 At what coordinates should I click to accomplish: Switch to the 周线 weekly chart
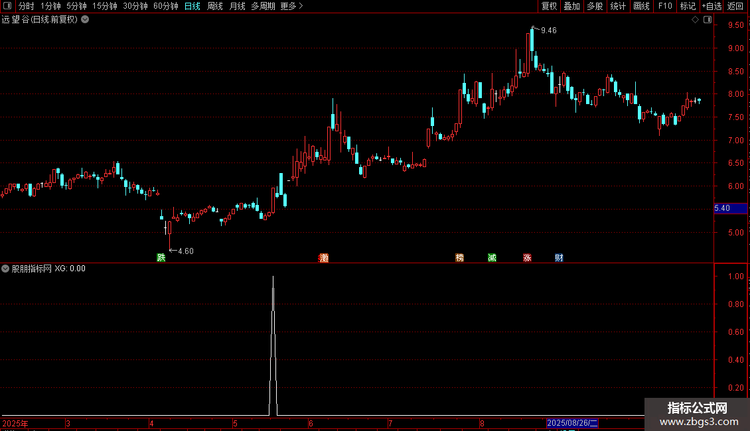(215, 6)
